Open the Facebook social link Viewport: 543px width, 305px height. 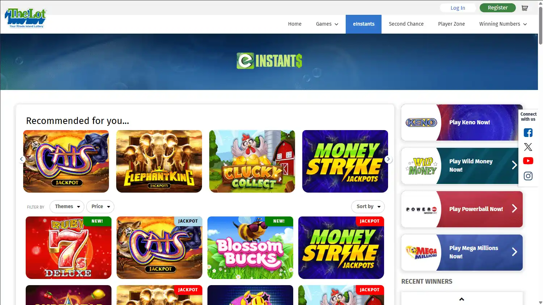point(528,133)
